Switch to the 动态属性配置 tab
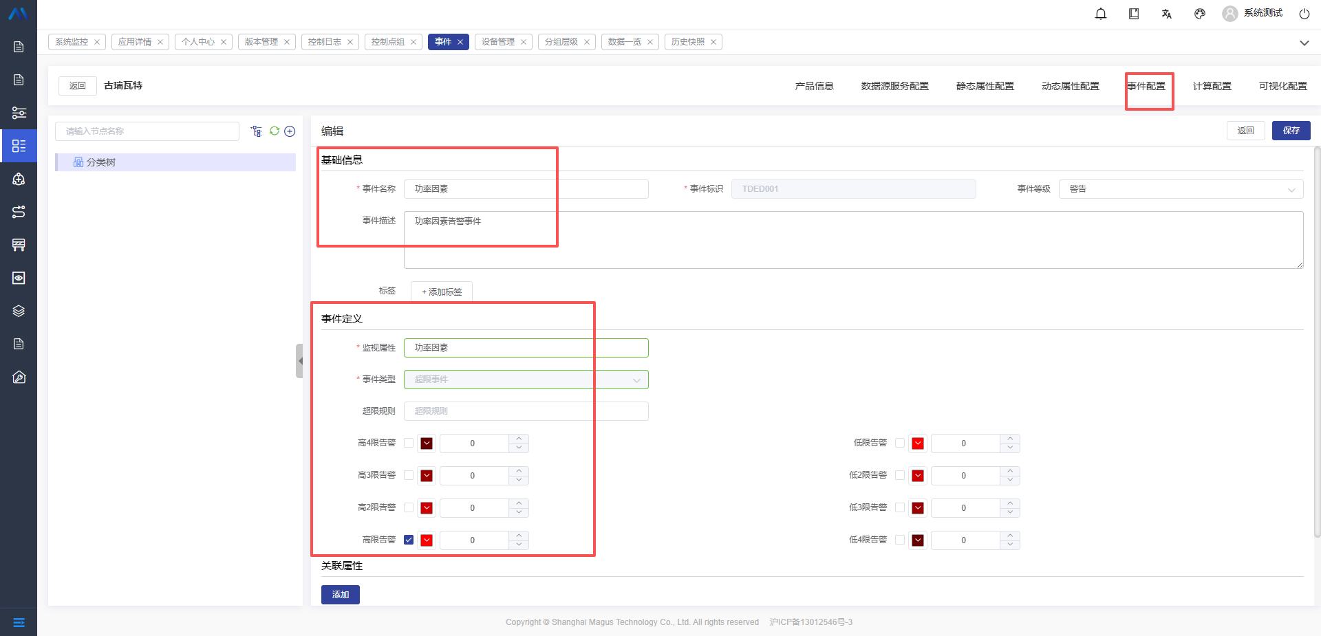1321x636 pixels. [x=1070, y=86]
